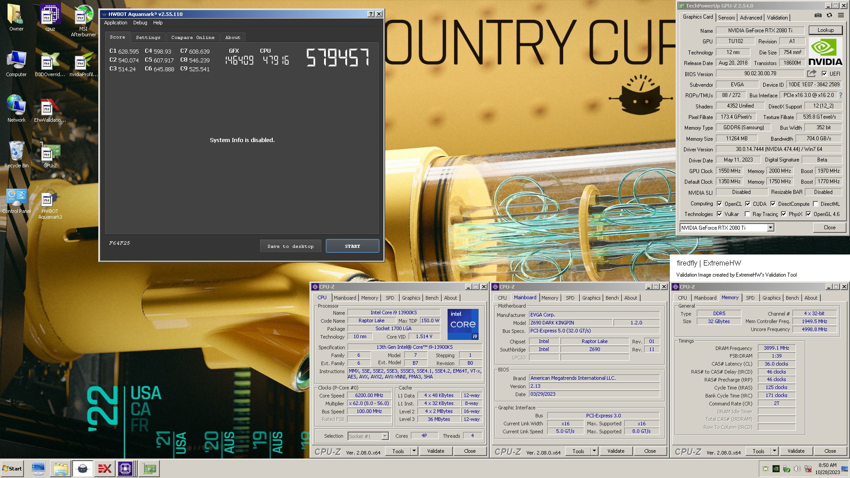Screen dimensions: 850x478
Task: Click the Close button in GPU-Z
Action: (830, 227)
